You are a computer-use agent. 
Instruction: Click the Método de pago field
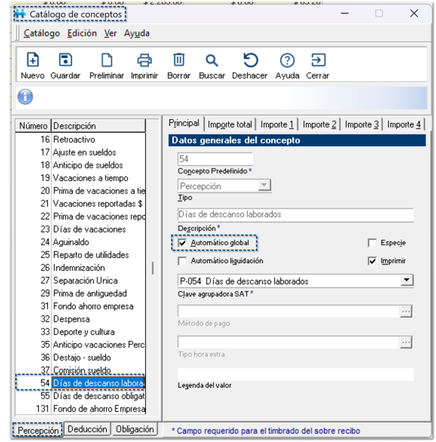click(x=288, y=311)
